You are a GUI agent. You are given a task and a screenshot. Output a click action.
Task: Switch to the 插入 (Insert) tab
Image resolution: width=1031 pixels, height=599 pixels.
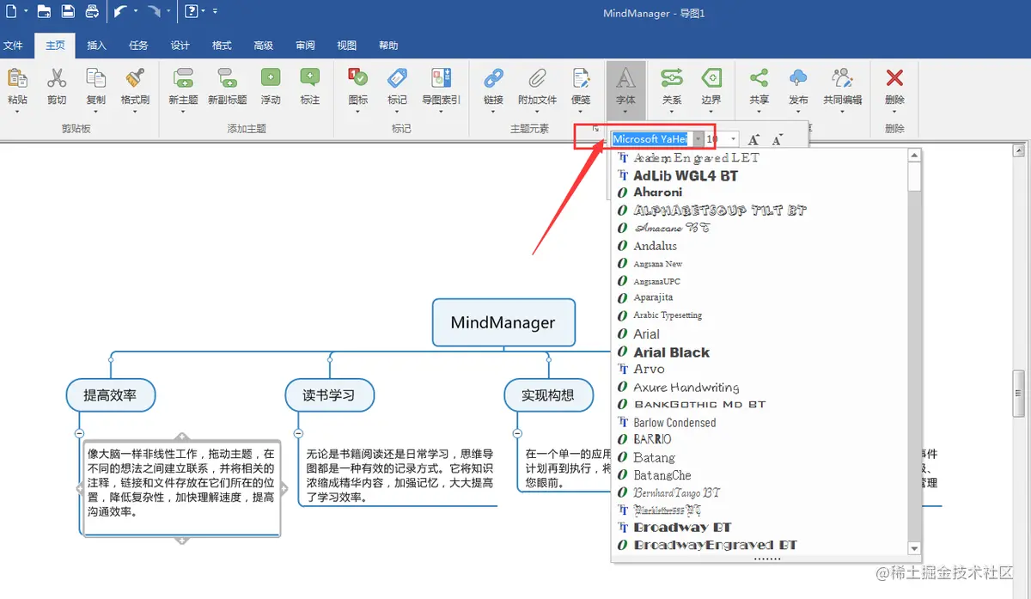pos(97,46)
